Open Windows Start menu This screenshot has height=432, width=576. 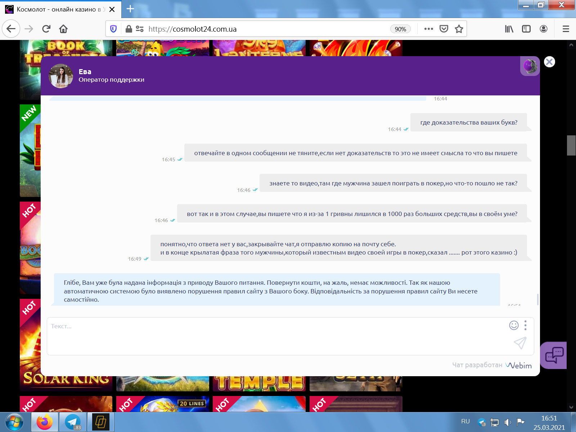(14, 422)
